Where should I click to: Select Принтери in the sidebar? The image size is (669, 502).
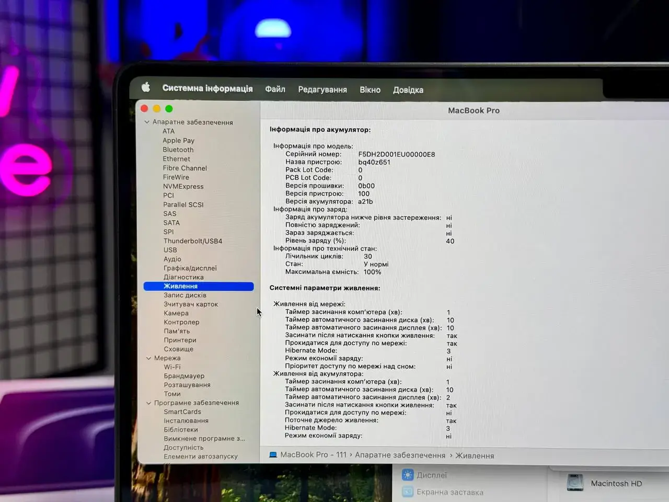(x=180, y=340)
